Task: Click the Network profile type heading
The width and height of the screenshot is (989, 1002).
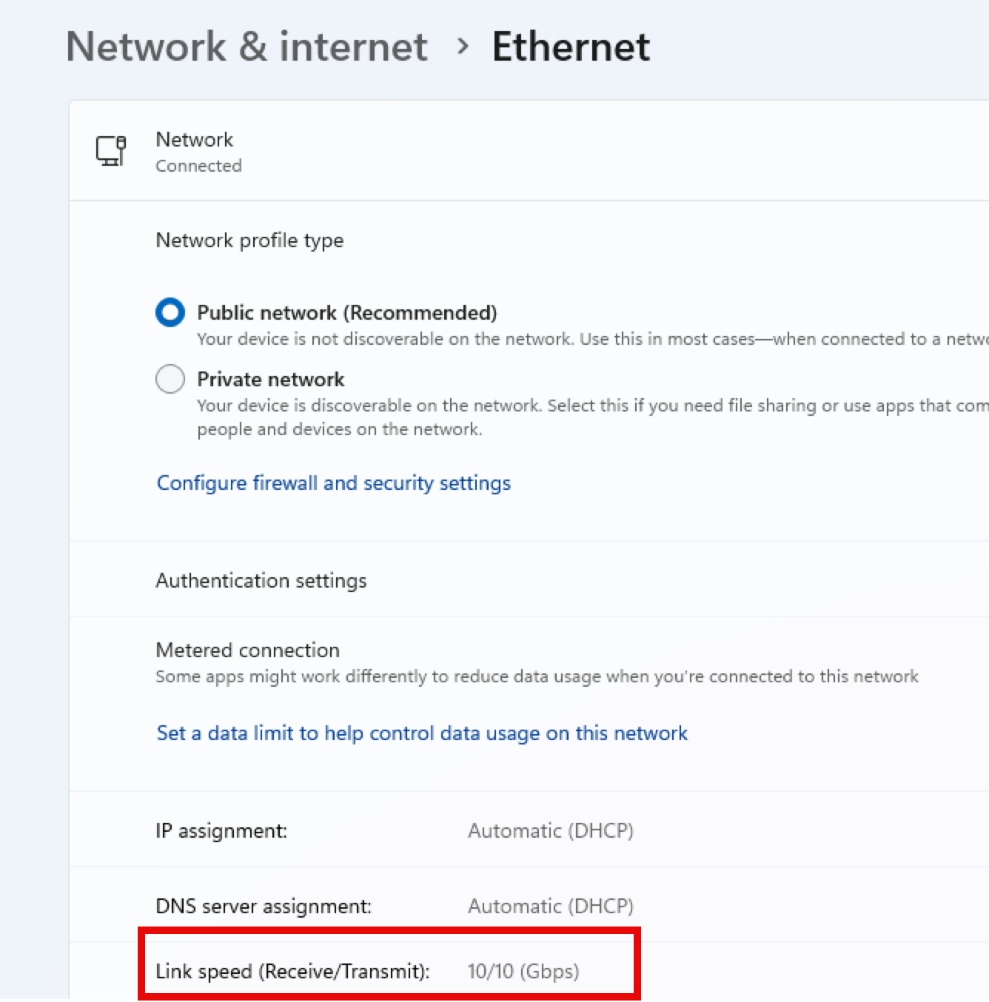Action: (x=249, y=241)
